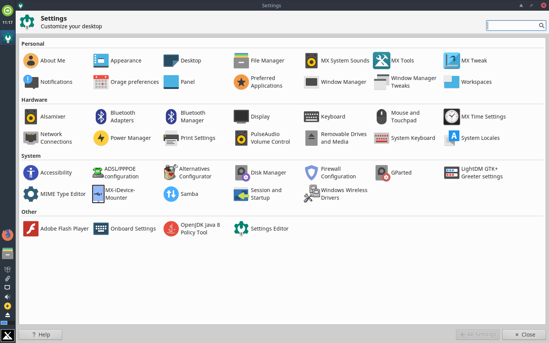Open Firefox from the side panel

[x=8, y=235]
